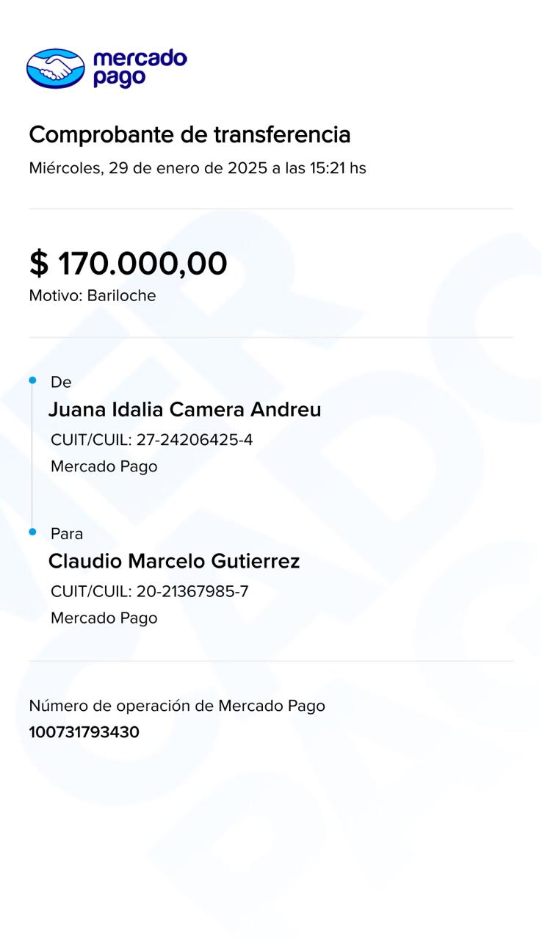Viewport: 542px width, 940px height.
Task: Click Mercado Pago under the recipient's CUIT
Action: (104, 618)
